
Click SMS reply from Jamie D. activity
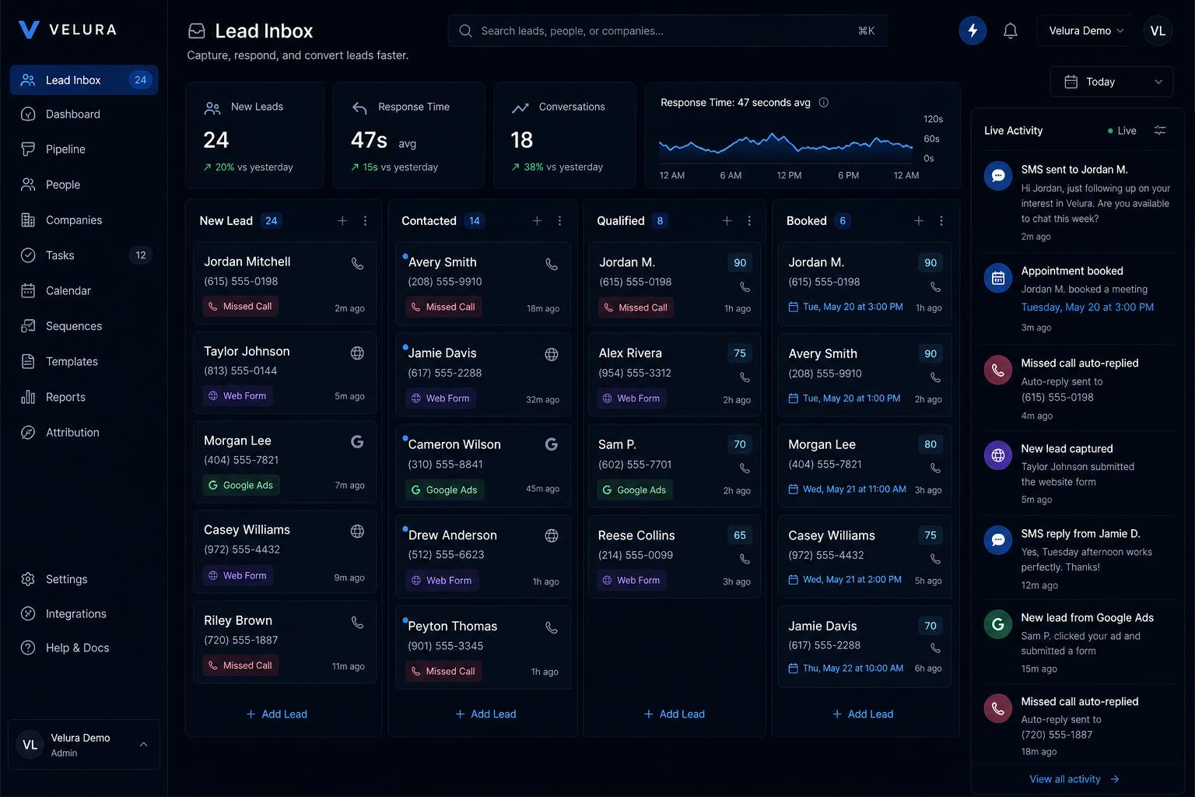click(x=1078, y=559)
